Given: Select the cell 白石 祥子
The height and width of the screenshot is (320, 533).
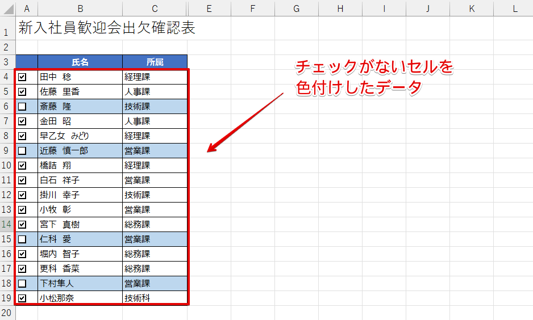Looking at the screenshot, I should click(80, 180).
